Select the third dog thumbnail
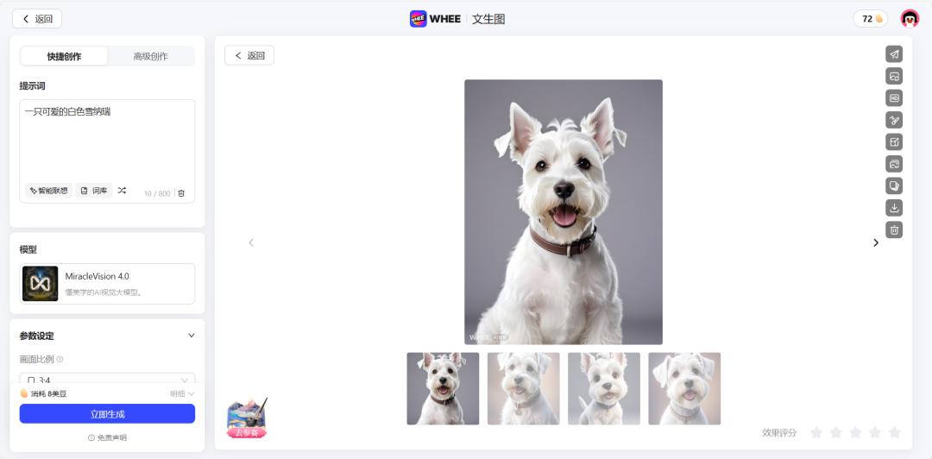Screen dimensions: 932x459 coord(604,389)
